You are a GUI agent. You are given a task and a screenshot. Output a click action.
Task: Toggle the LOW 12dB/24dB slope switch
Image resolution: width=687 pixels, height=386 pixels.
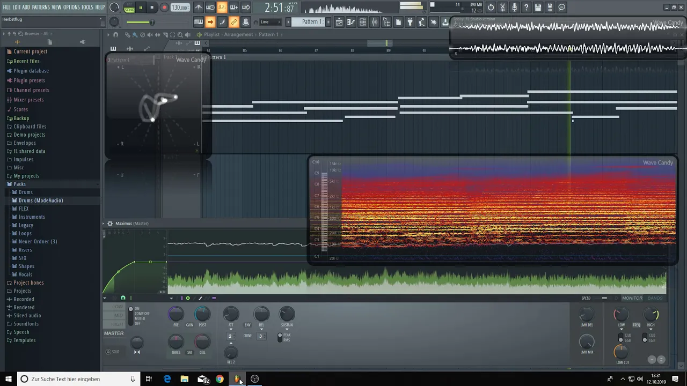click(621, 338)
